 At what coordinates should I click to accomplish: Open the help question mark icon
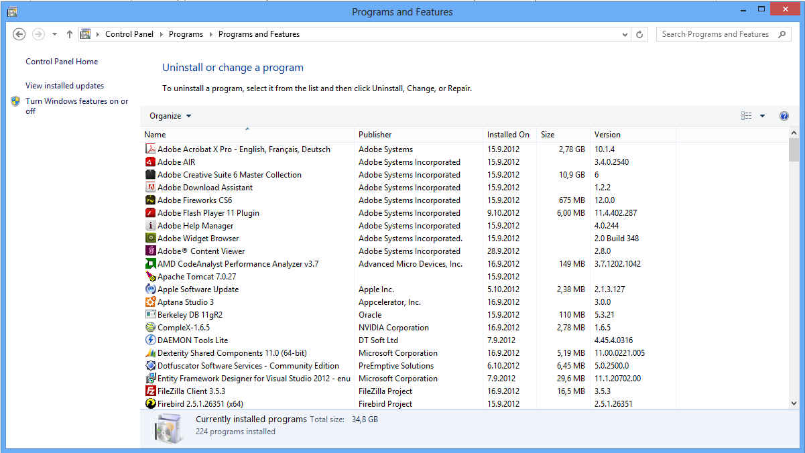pos(784,116)
